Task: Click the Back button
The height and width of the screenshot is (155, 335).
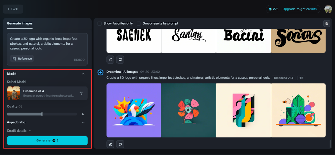Action: [13, 9]
